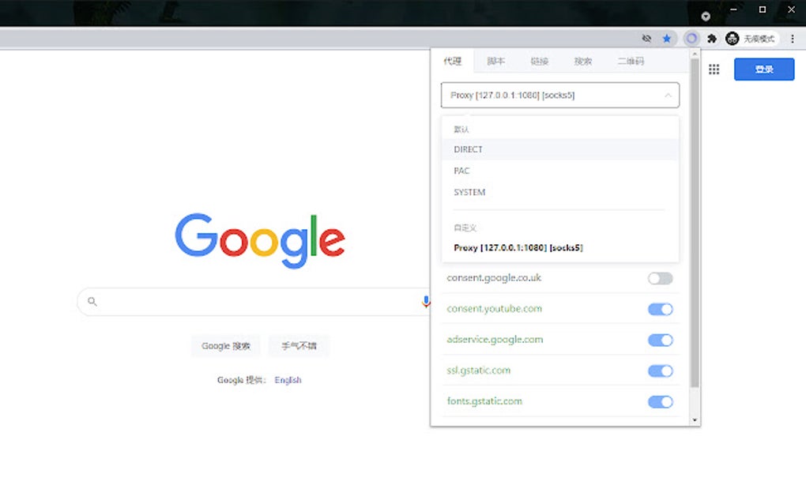
Task: Turn off the fonts.gstatic.com switch
Action: click(x=660, y=401)
